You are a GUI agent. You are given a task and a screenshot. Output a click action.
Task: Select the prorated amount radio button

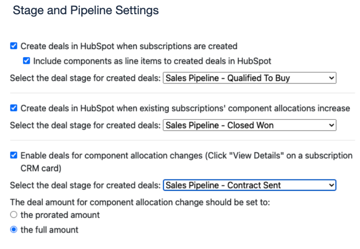(14, 215)
